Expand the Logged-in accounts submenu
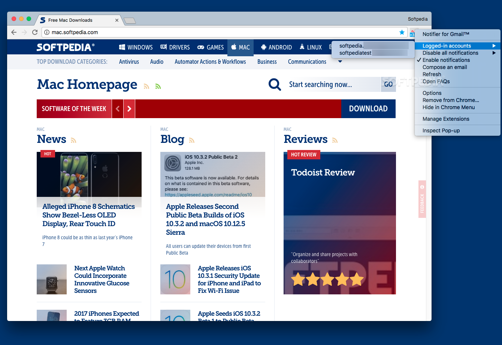Image resolution: width=502 pixels, height=345 pixels. coord(457,46)
